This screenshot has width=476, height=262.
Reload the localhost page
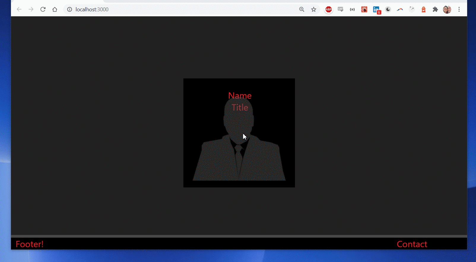point(43,10)
